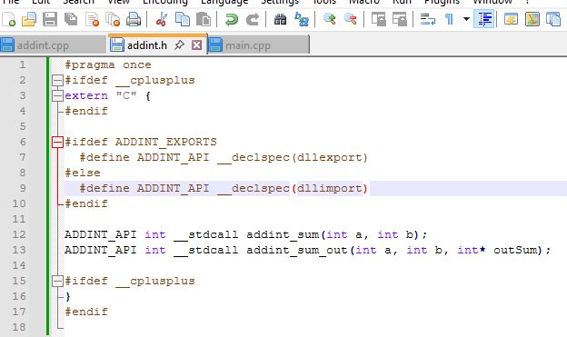Print the current document
This screenshot has width=567, height=337.
click(134, 19)
